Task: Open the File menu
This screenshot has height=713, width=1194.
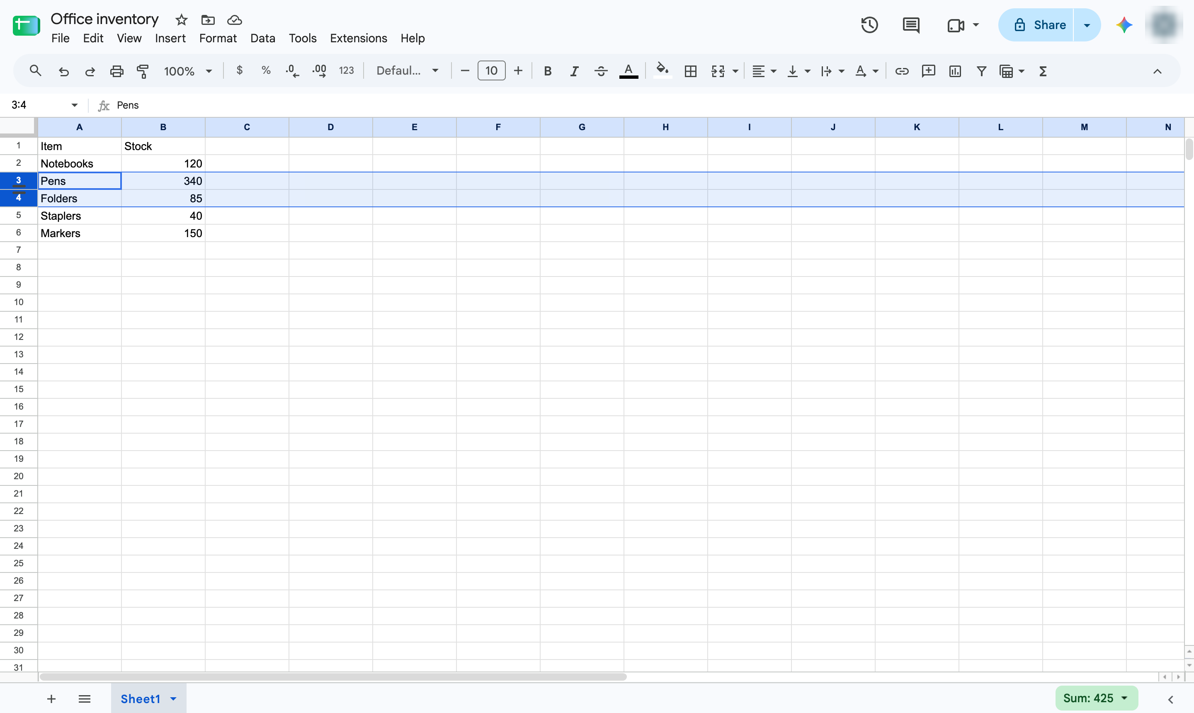Action: tap(61, 38)
